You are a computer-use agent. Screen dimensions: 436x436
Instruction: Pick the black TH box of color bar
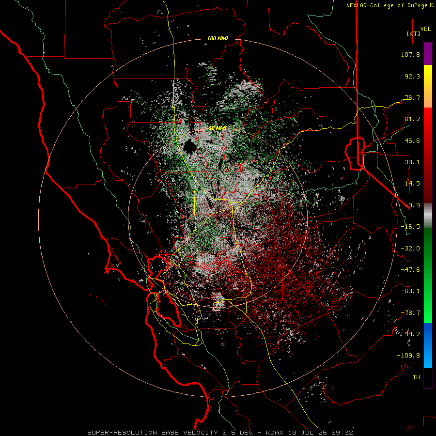(428, 378)
